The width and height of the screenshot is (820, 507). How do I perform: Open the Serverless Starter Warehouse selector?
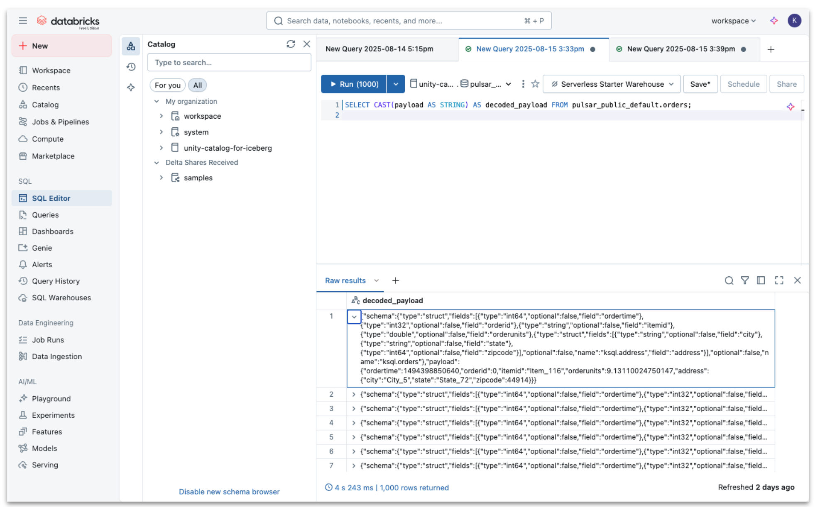pyautogui.click(x=612, y=84)
